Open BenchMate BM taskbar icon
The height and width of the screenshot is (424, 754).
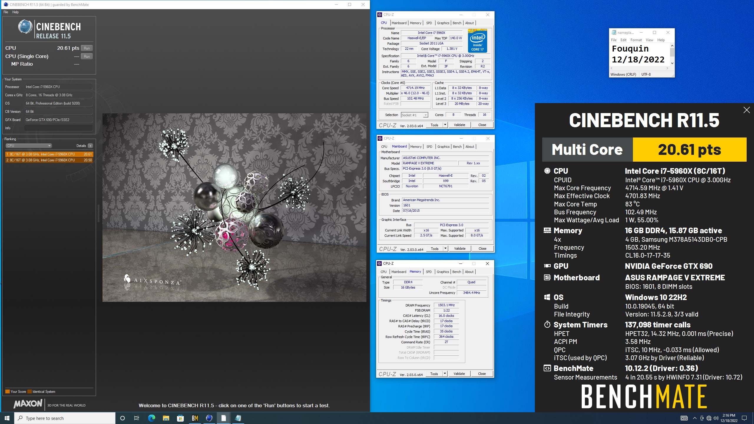(x=195, y=418)
